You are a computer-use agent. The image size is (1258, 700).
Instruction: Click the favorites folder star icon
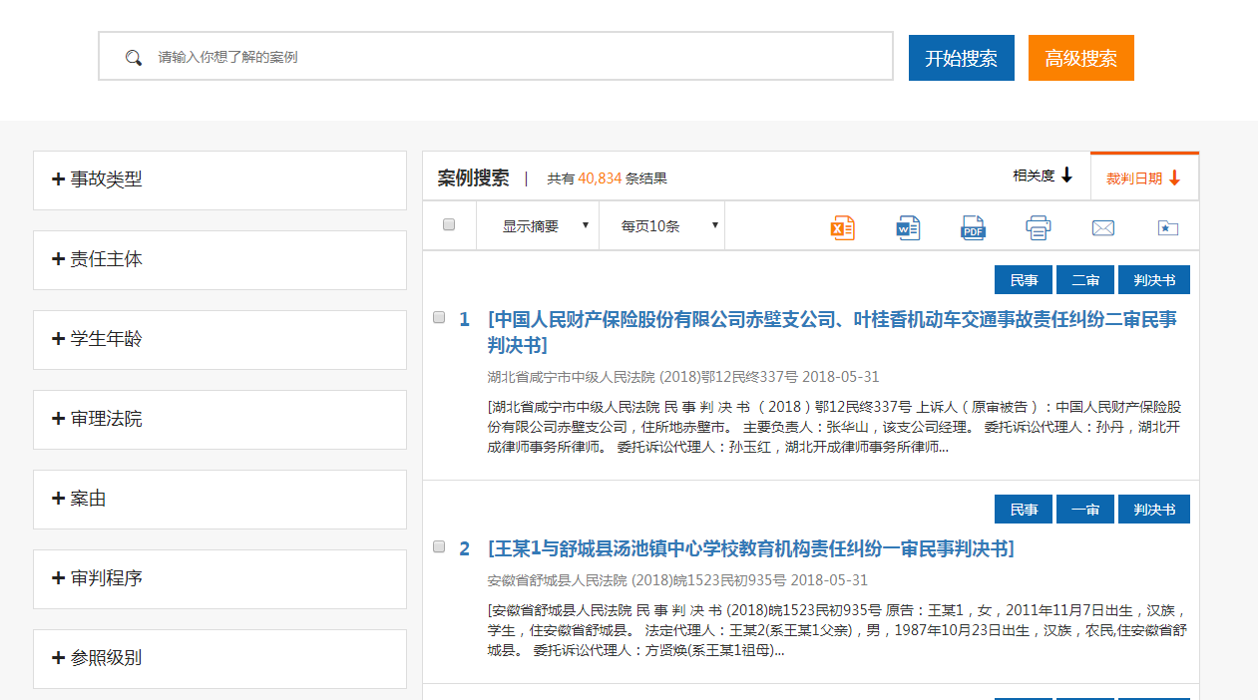[x=1167, y=227]
